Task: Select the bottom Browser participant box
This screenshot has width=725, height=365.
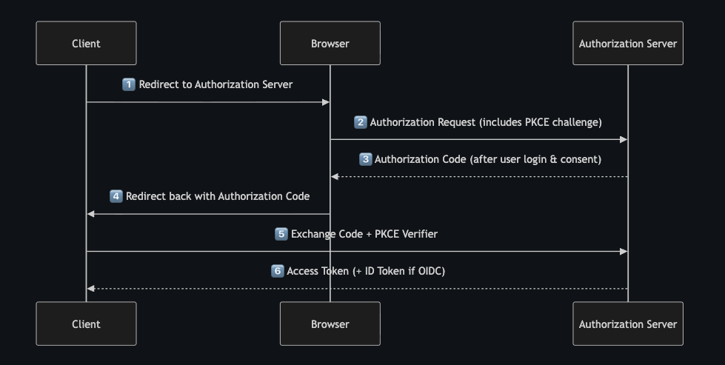Action: [330, 324]
